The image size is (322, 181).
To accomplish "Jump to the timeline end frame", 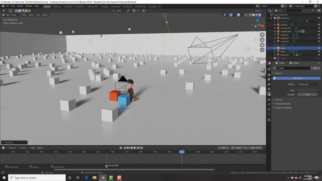I will click(x=141, y=148).
